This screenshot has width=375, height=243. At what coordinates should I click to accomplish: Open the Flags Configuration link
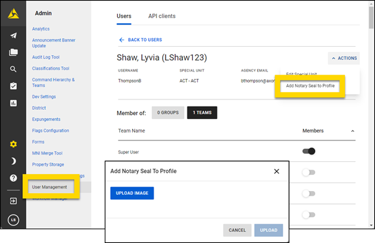tap(51, 131)
